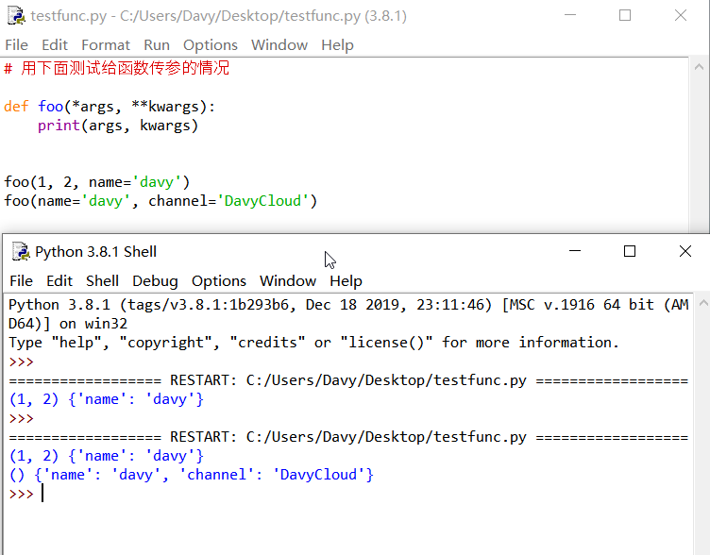
Task: Open Edit menu in Python Shell
Action: click(59, 280)
